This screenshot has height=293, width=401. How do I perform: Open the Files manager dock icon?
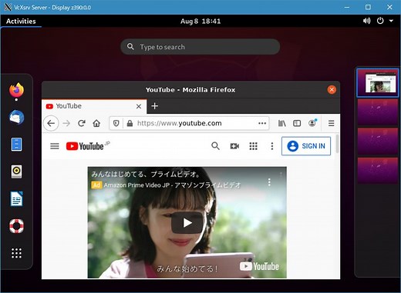16,145
